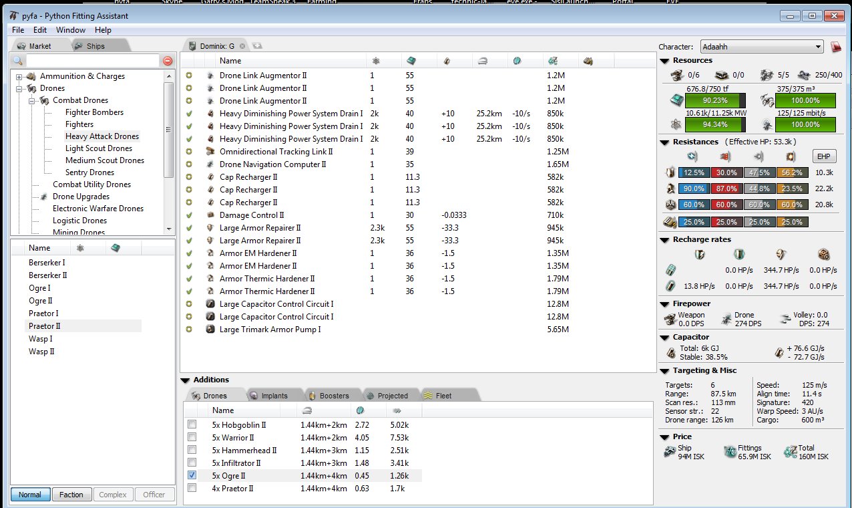Open the File menu

click(18, 29)
